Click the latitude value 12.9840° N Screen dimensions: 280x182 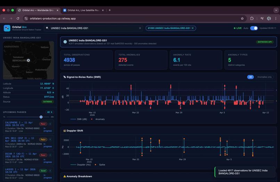point(47,84)
